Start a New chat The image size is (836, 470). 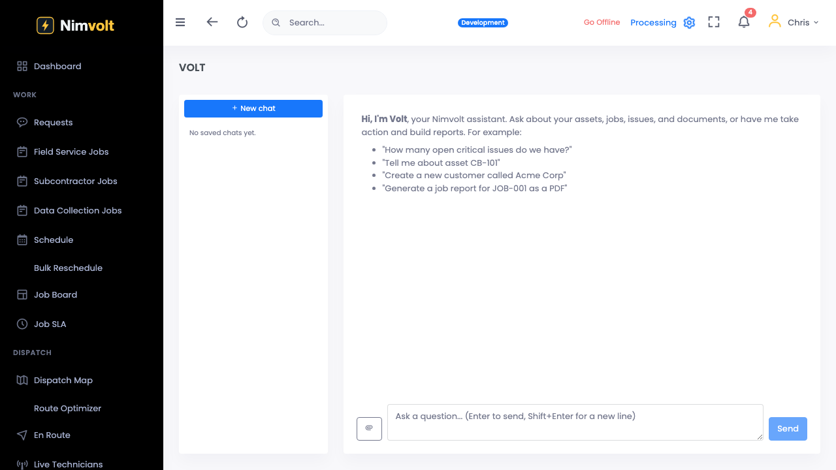point(253,108)
